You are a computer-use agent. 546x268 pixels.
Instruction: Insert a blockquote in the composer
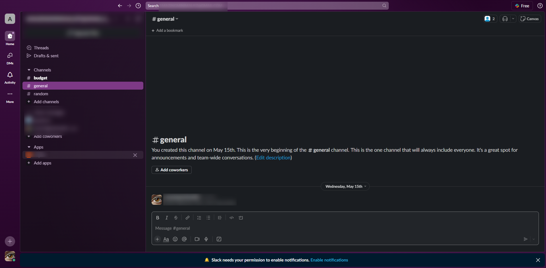point(220,218)
